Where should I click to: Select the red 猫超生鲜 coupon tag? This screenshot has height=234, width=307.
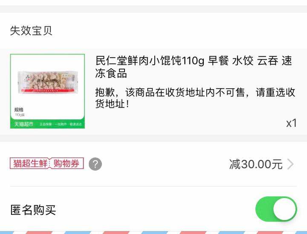coord(29,163)
